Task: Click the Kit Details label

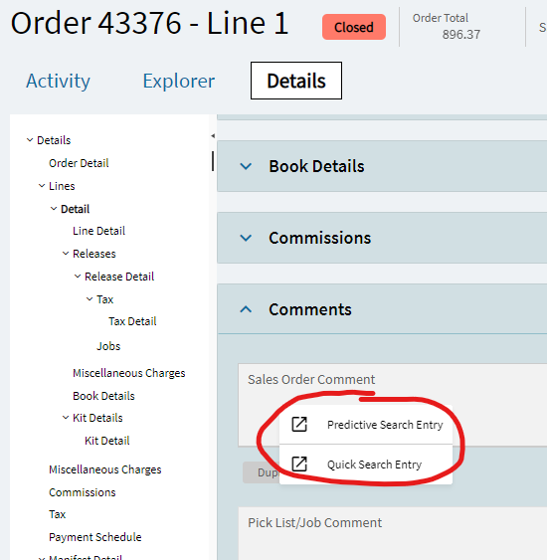Action: click(x=97, y=418)
